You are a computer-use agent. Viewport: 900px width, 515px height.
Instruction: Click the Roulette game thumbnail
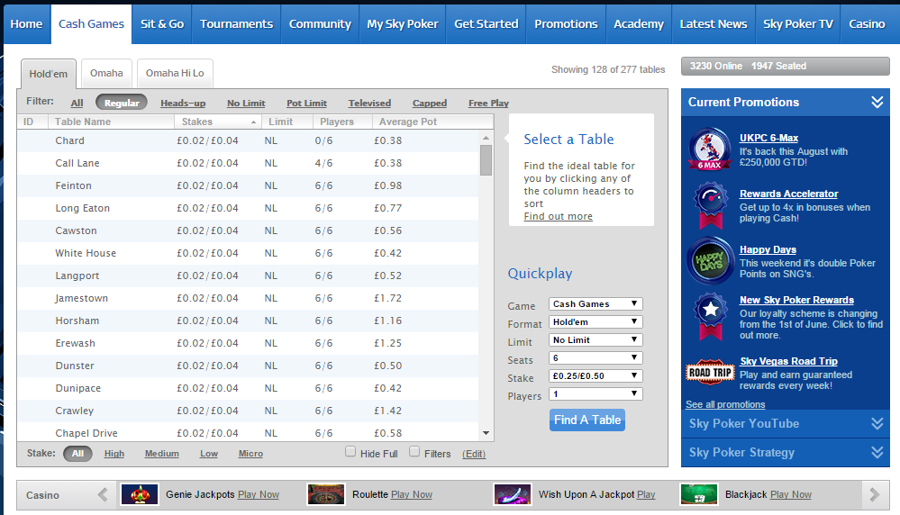tap(325, 494)
